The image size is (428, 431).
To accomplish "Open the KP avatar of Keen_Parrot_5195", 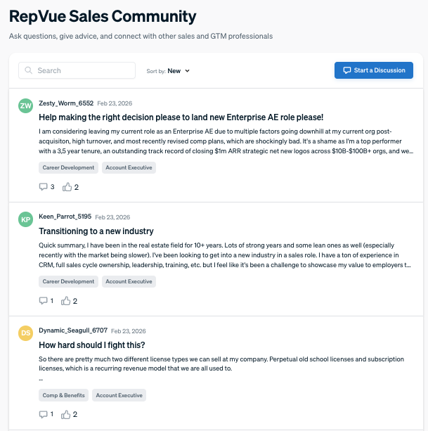I will (25, 219).
